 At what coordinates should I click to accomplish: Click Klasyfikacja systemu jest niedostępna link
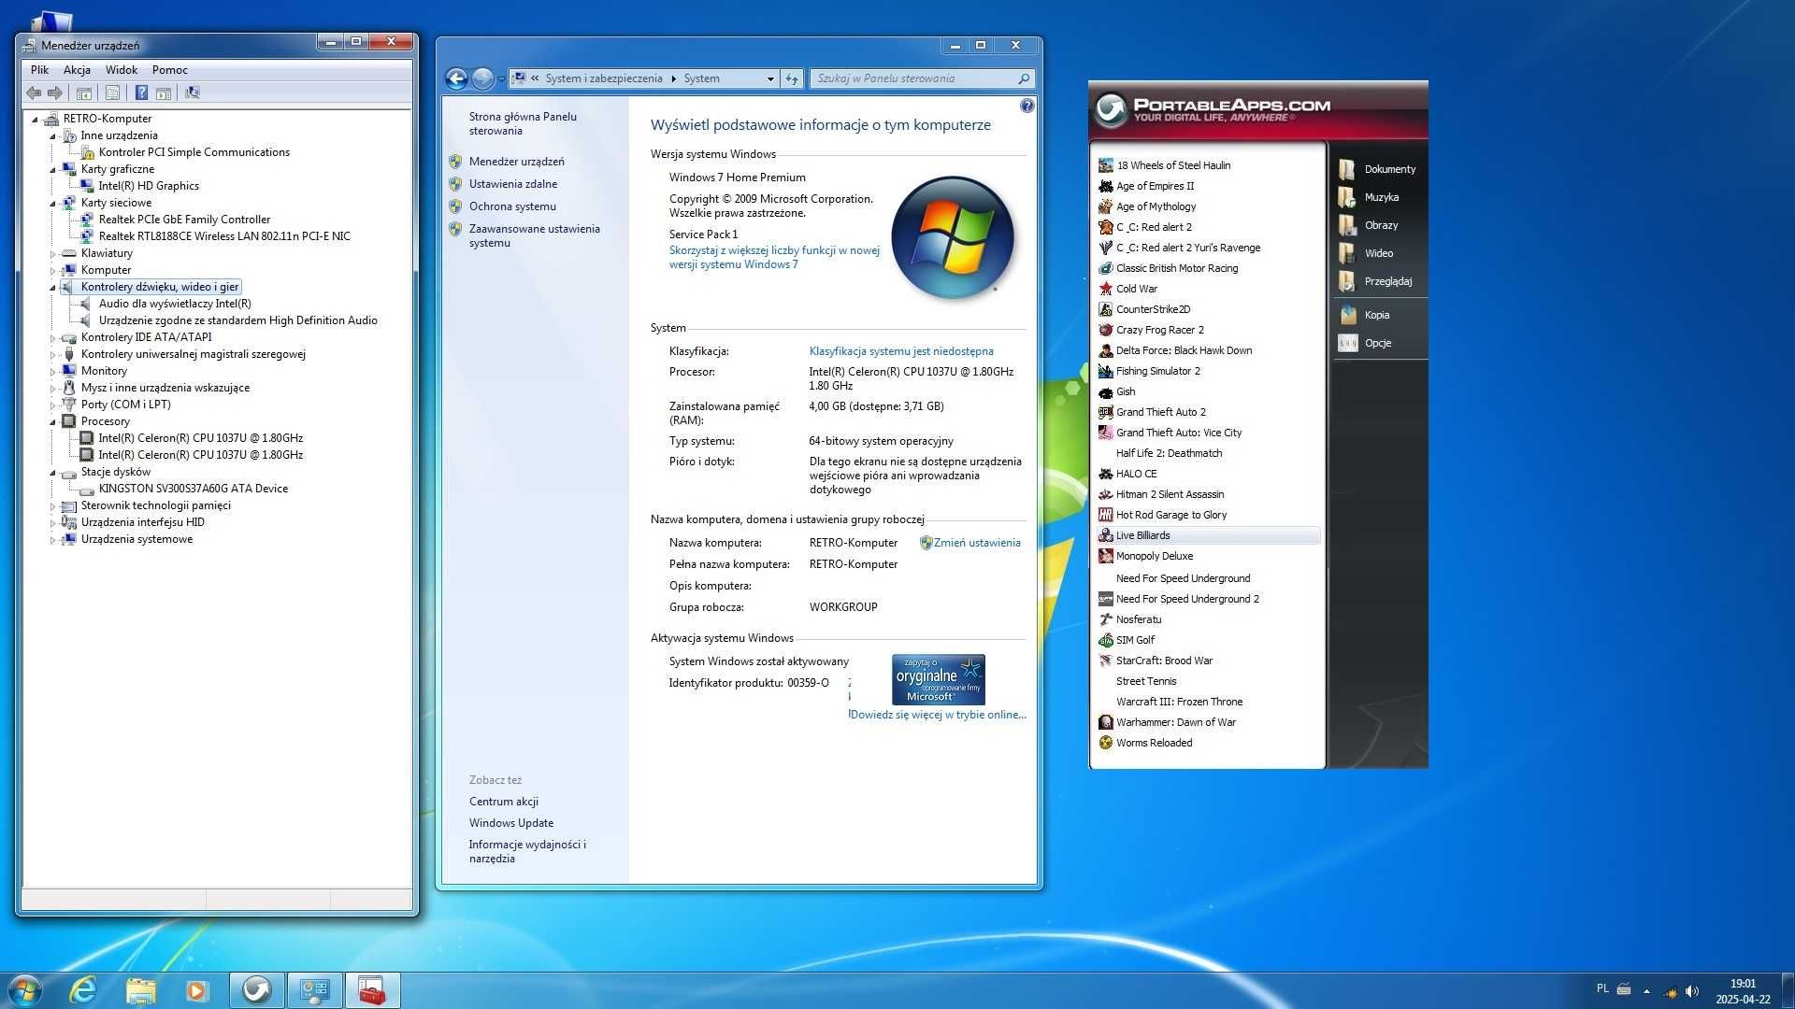pyautogui.click(x=901, y=351)
